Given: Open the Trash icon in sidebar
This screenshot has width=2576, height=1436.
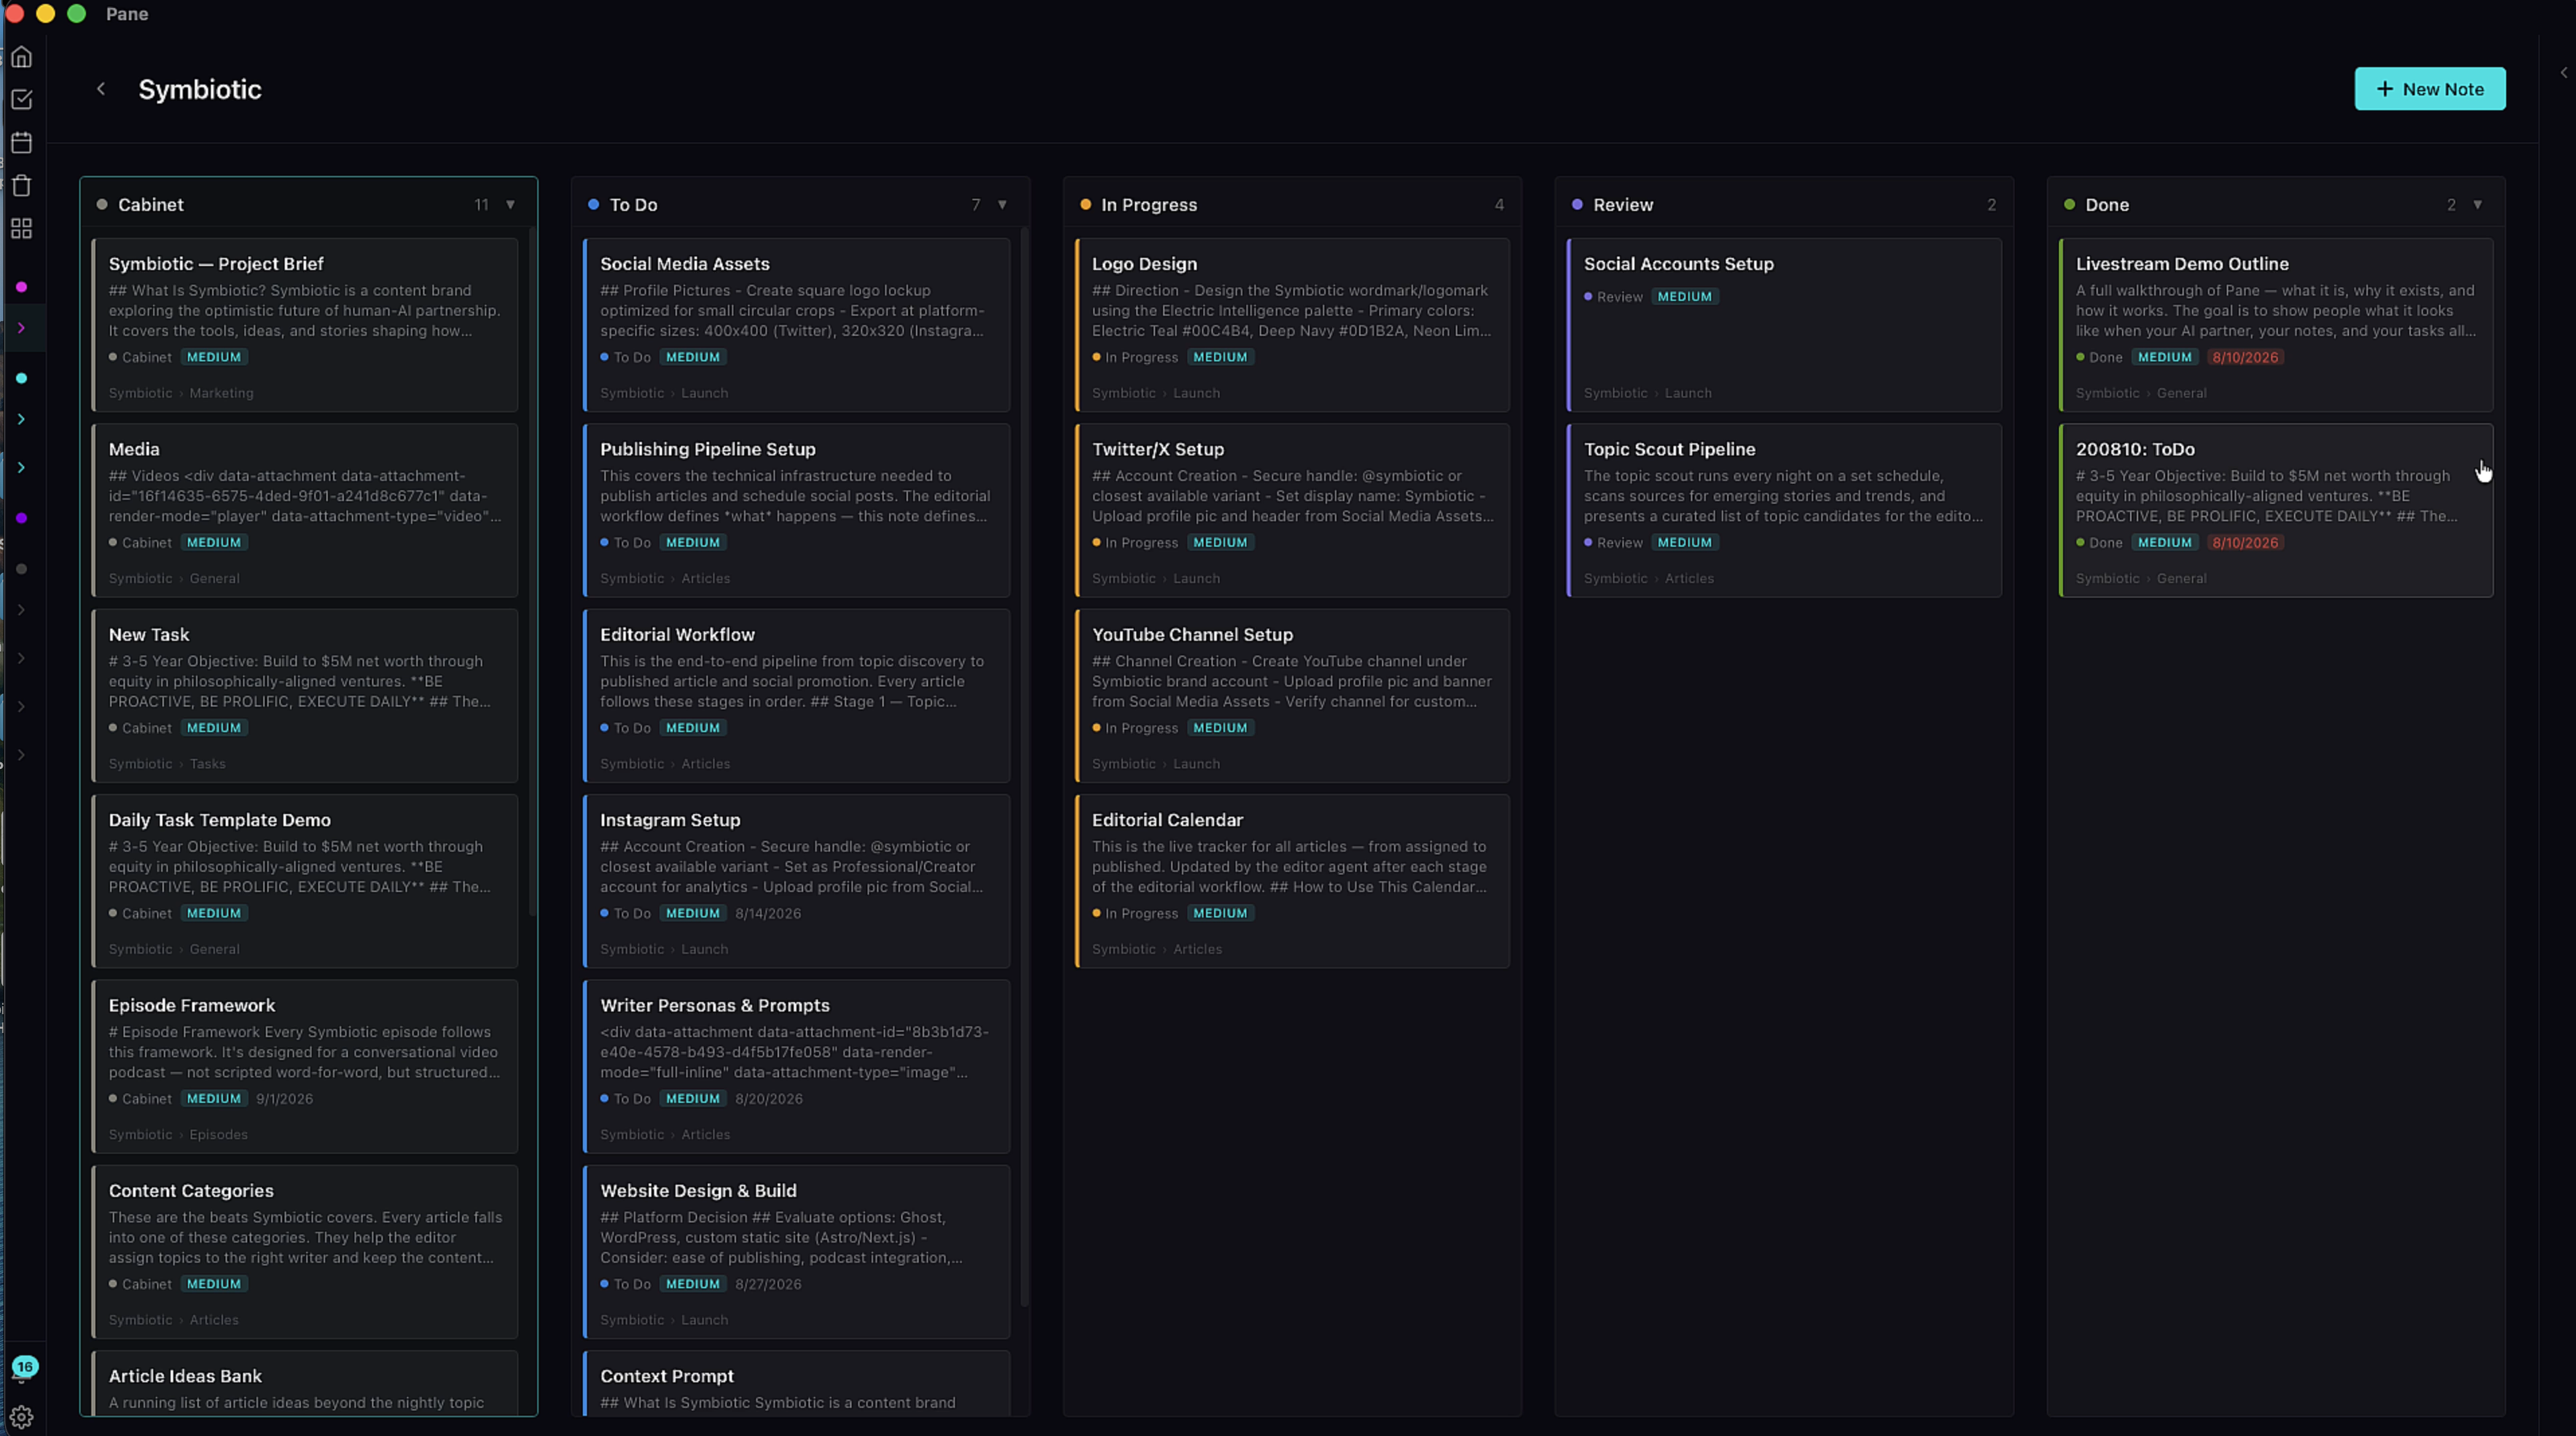Looking at the screenshot, I should (x=21, y=186).
